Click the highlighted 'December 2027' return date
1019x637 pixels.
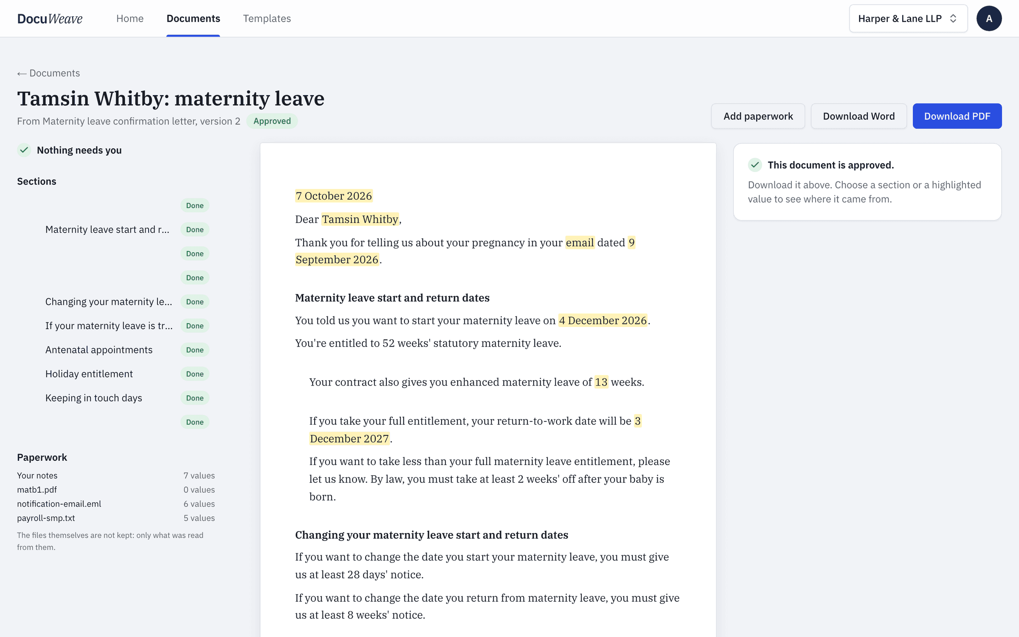pos(349,438)
